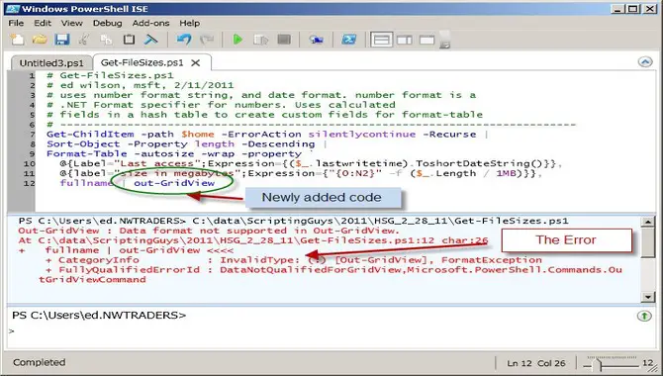Screen dimensions: 663x376
Task: Click 'Format-Table' on line 9
Action: point(87,153)
